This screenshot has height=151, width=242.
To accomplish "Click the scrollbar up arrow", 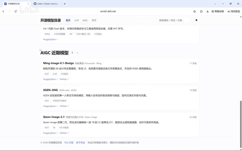I will (241, 16).
